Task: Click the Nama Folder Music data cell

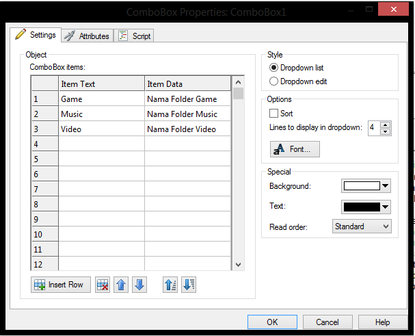Action: [187, 114]
